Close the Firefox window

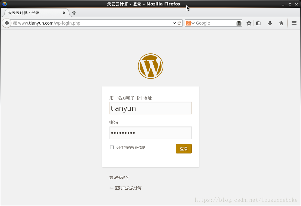[x=296, y=4]
